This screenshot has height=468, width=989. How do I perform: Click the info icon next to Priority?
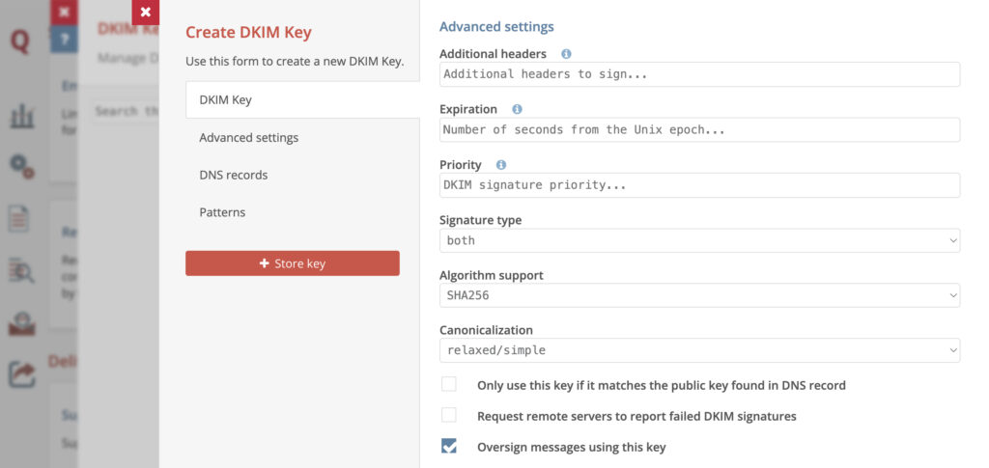coord(500,165)
